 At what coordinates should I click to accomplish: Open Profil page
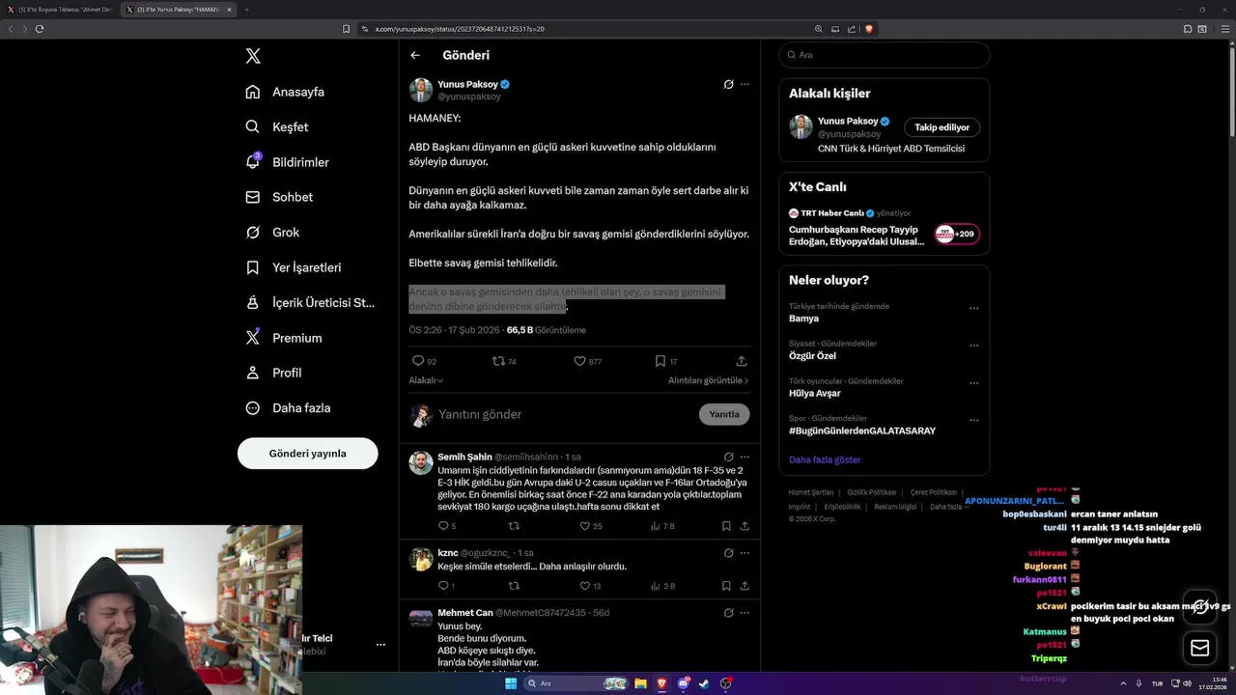(273, 373)
